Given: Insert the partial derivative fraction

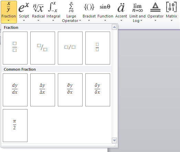Looking at the screenshot, I should click(x=70, y=90).
